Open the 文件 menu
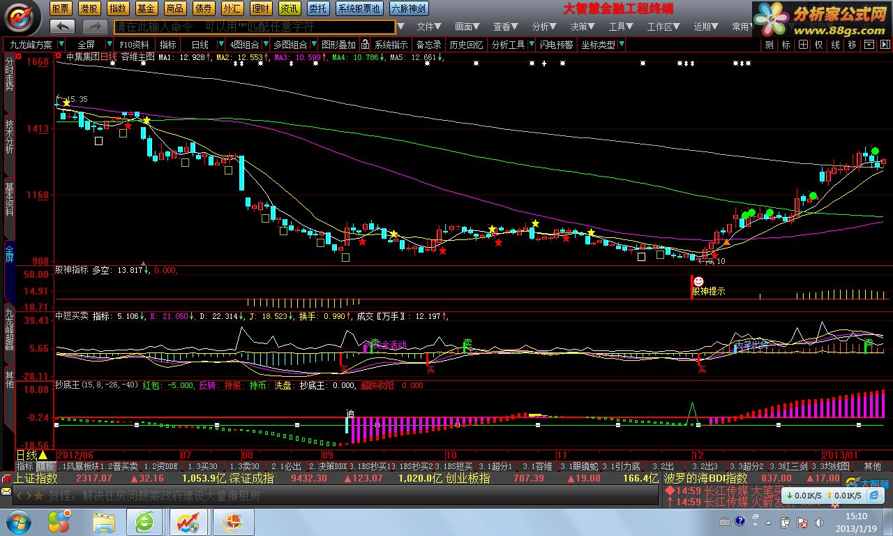Image resolution: width=893 pixels, height=536 pixels. 429,27
